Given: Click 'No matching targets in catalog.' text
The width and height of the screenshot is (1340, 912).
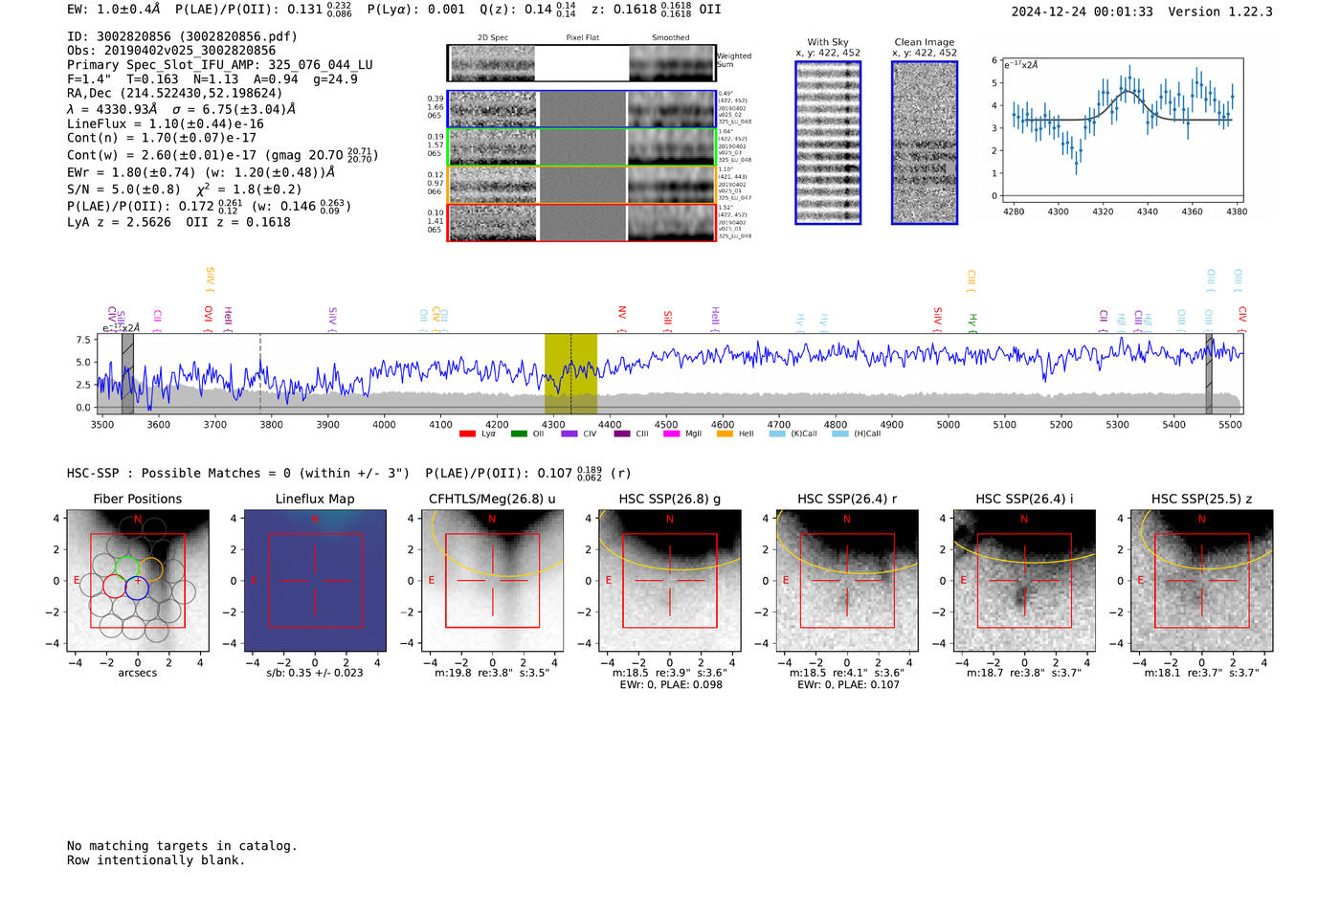Looking at the screenshot, I should [182, 846].
